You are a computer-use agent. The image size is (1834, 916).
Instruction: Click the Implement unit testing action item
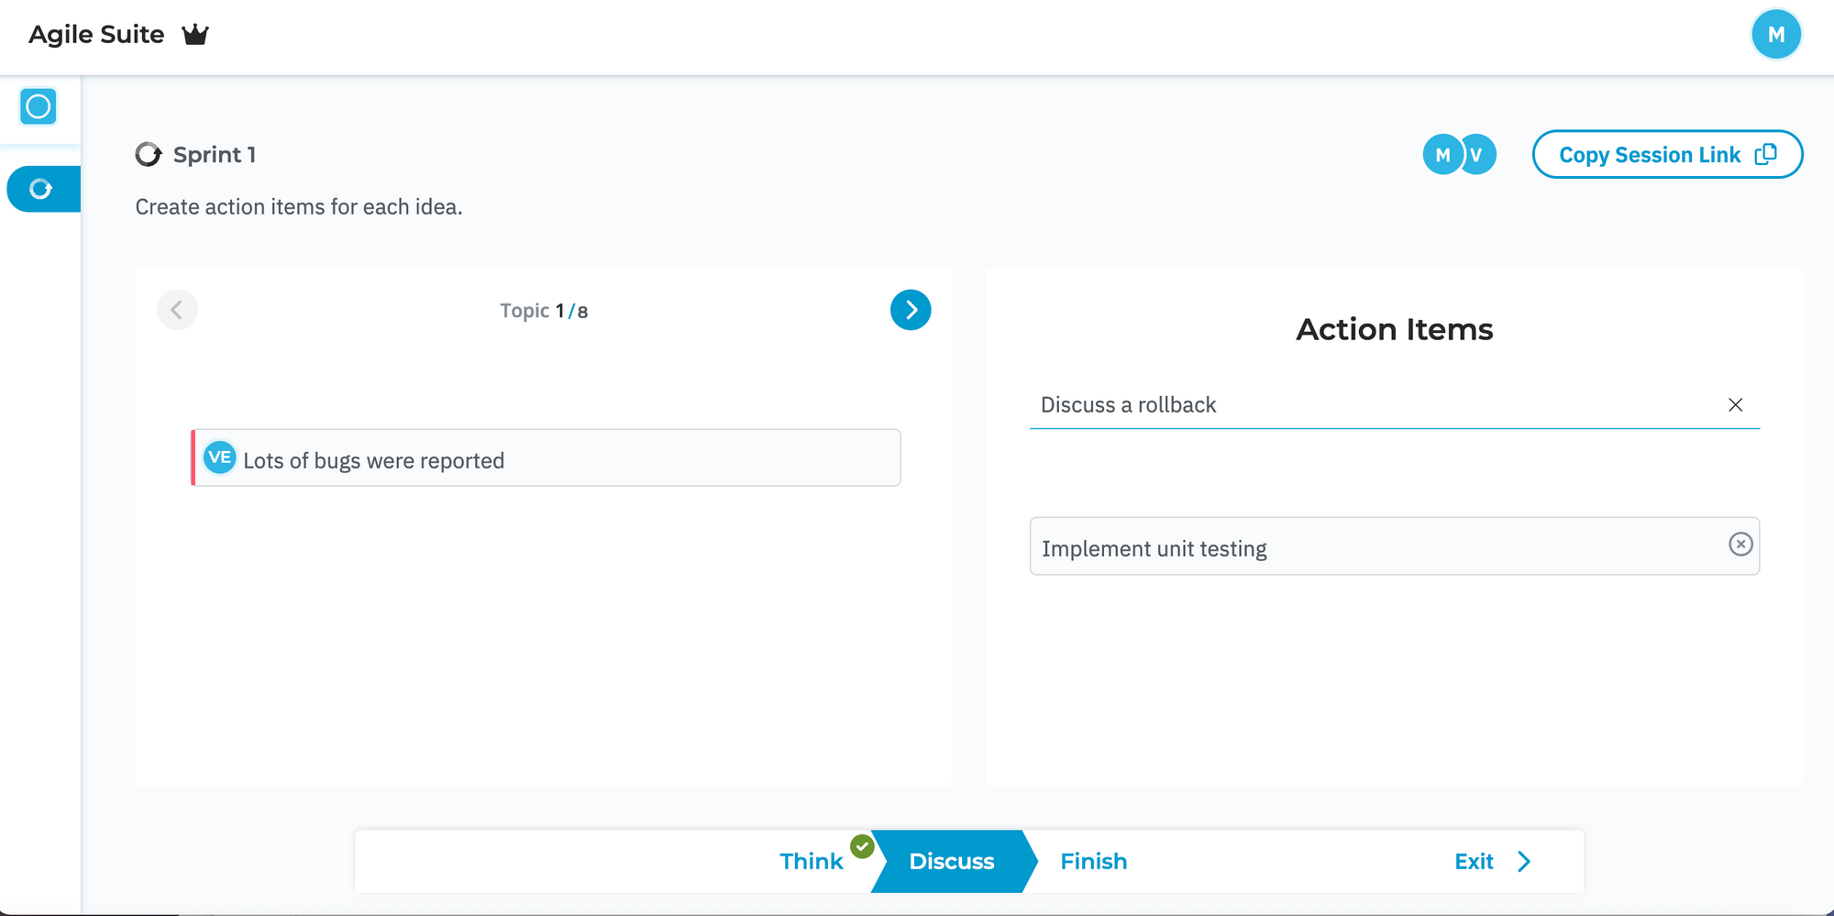pos(1394,546)
